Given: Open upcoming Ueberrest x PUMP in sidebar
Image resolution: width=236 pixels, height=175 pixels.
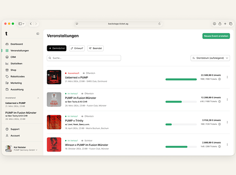Looking at the screenshot, I should [x=16, y=105].
